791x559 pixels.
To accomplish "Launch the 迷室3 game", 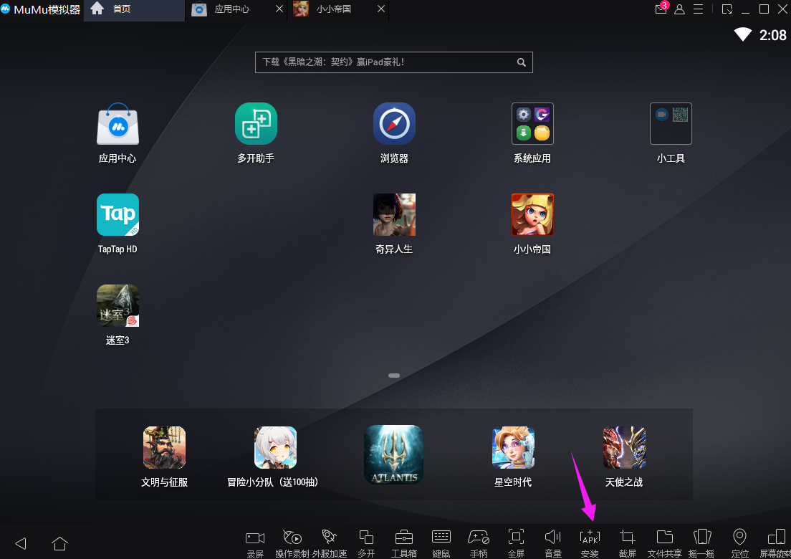I will pos(118,306).
